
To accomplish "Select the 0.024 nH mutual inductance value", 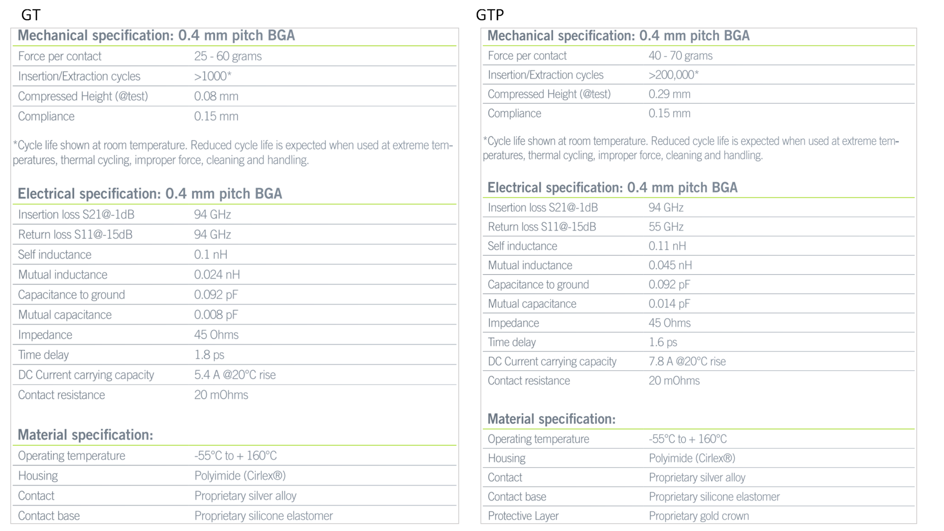I will (217, 274).
